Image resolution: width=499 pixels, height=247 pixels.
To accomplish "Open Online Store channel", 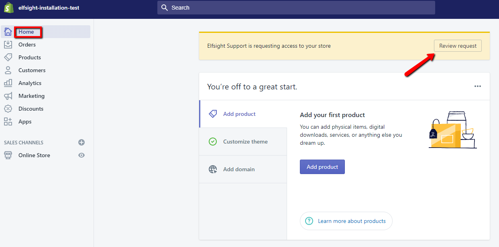I will point(34,155).
